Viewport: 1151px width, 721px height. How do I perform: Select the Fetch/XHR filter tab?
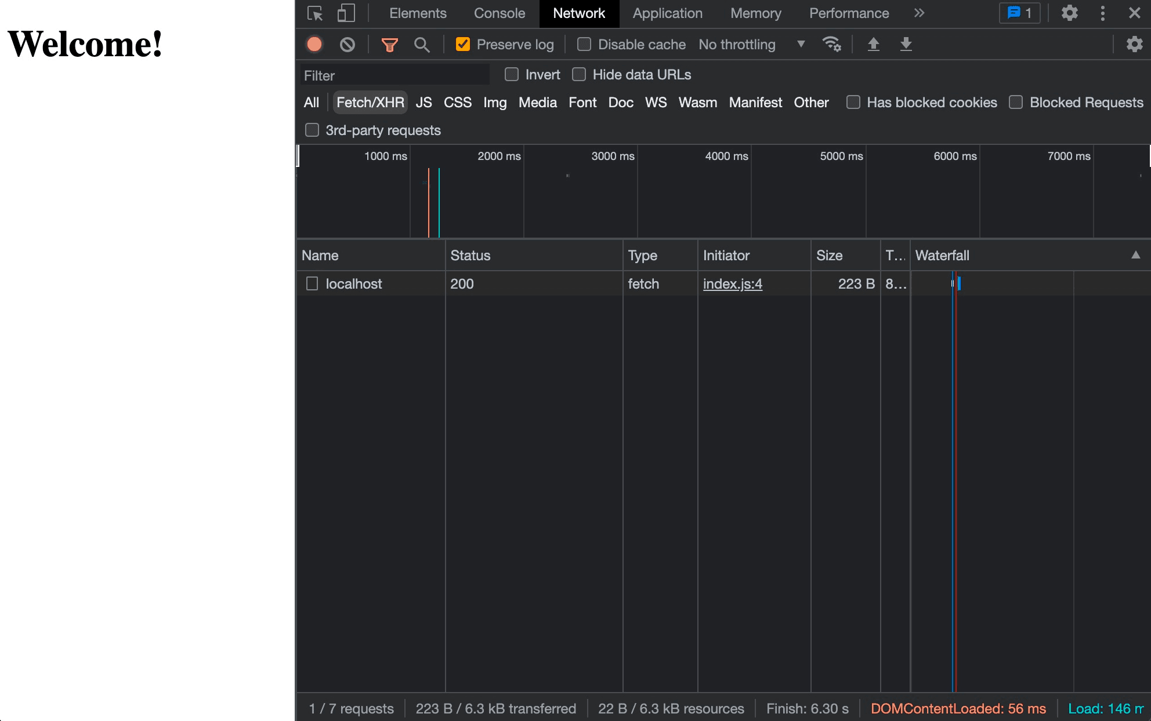click(369, 101)
